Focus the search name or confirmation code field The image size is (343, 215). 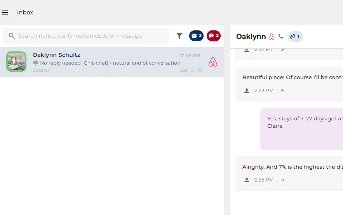(x=86, y=36)
